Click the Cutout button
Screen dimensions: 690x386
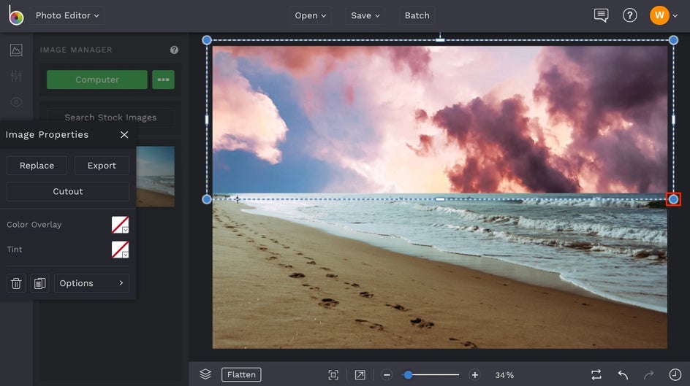coord(68,191)
